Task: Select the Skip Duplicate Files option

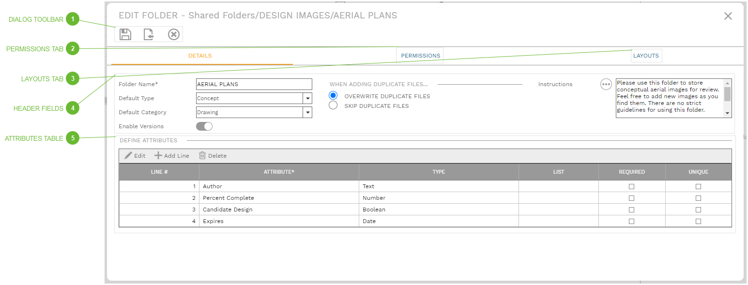Action: click(333, 105)
